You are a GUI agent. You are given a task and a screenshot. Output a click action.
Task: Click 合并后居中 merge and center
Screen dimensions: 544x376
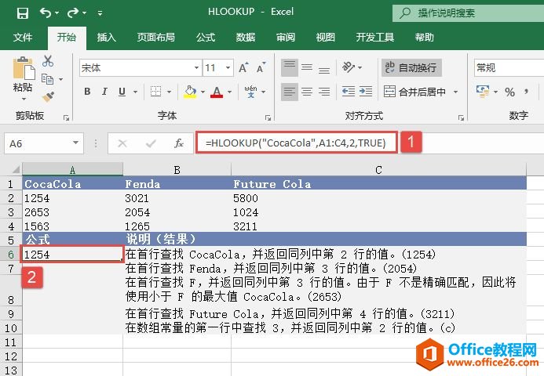point(414,92)
